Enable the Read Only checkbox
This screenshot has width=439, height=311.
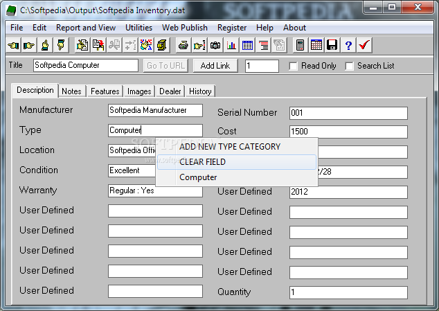click(293, 66)
